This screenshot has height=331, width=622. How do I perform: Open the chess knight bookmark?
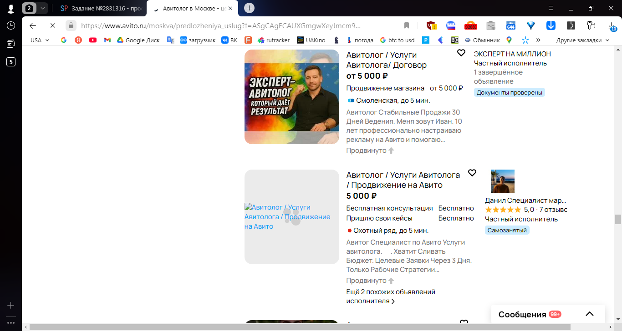pyautogui.click(x=336, y=40)
